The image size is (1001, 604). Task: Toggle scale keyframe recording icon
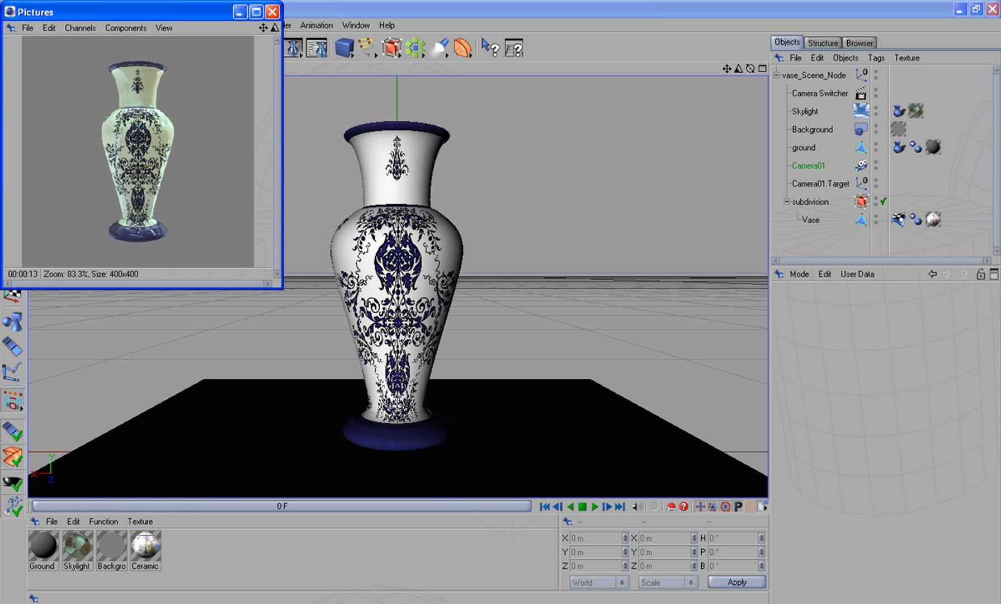pyautogui.click(x=712, y=507)
